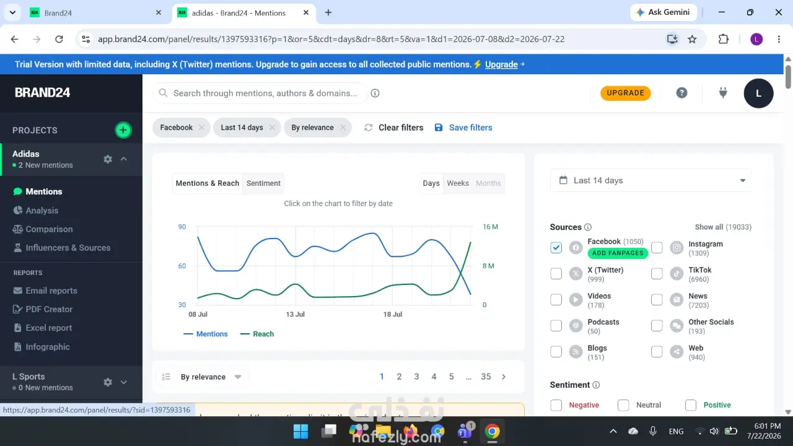Go to results page 3
The width and height of the screenshot is (793, 446).
417,377
